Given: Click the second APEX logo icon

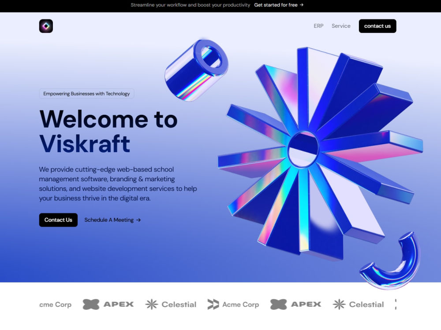Looking at the screenshot, I should point(278,304).
